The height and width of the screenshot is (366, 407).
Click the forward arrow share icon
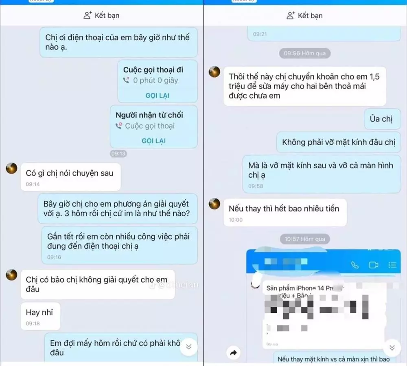point(233,353)
